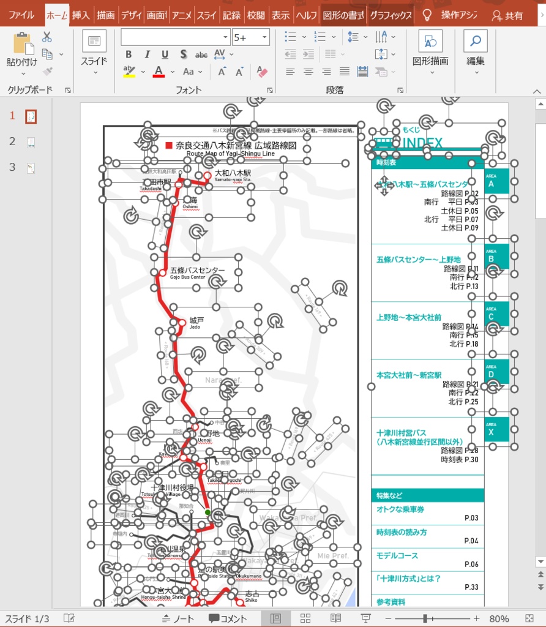This screenshot has width=546, height=627.
Task: Click the Copy icon in clipboard group
Action: pos(47,54)
